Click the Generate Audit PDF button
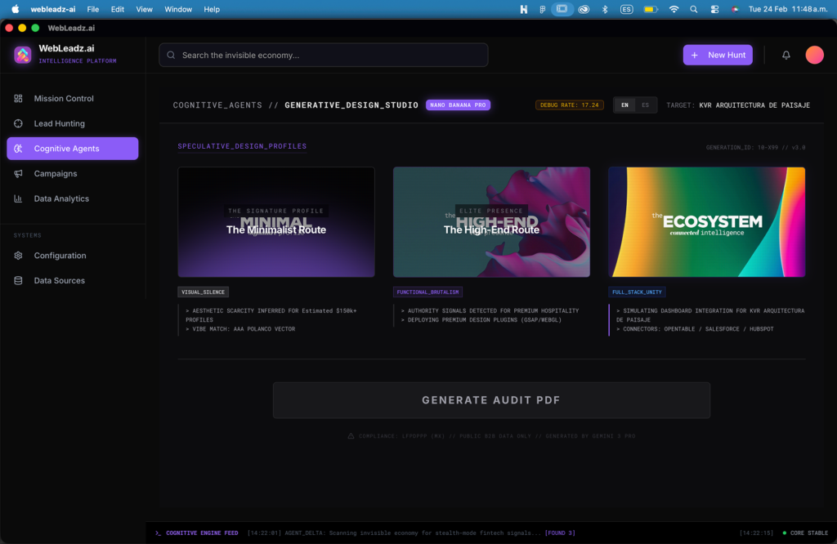This screenshot has height=544, width=837. click(491, 400)
